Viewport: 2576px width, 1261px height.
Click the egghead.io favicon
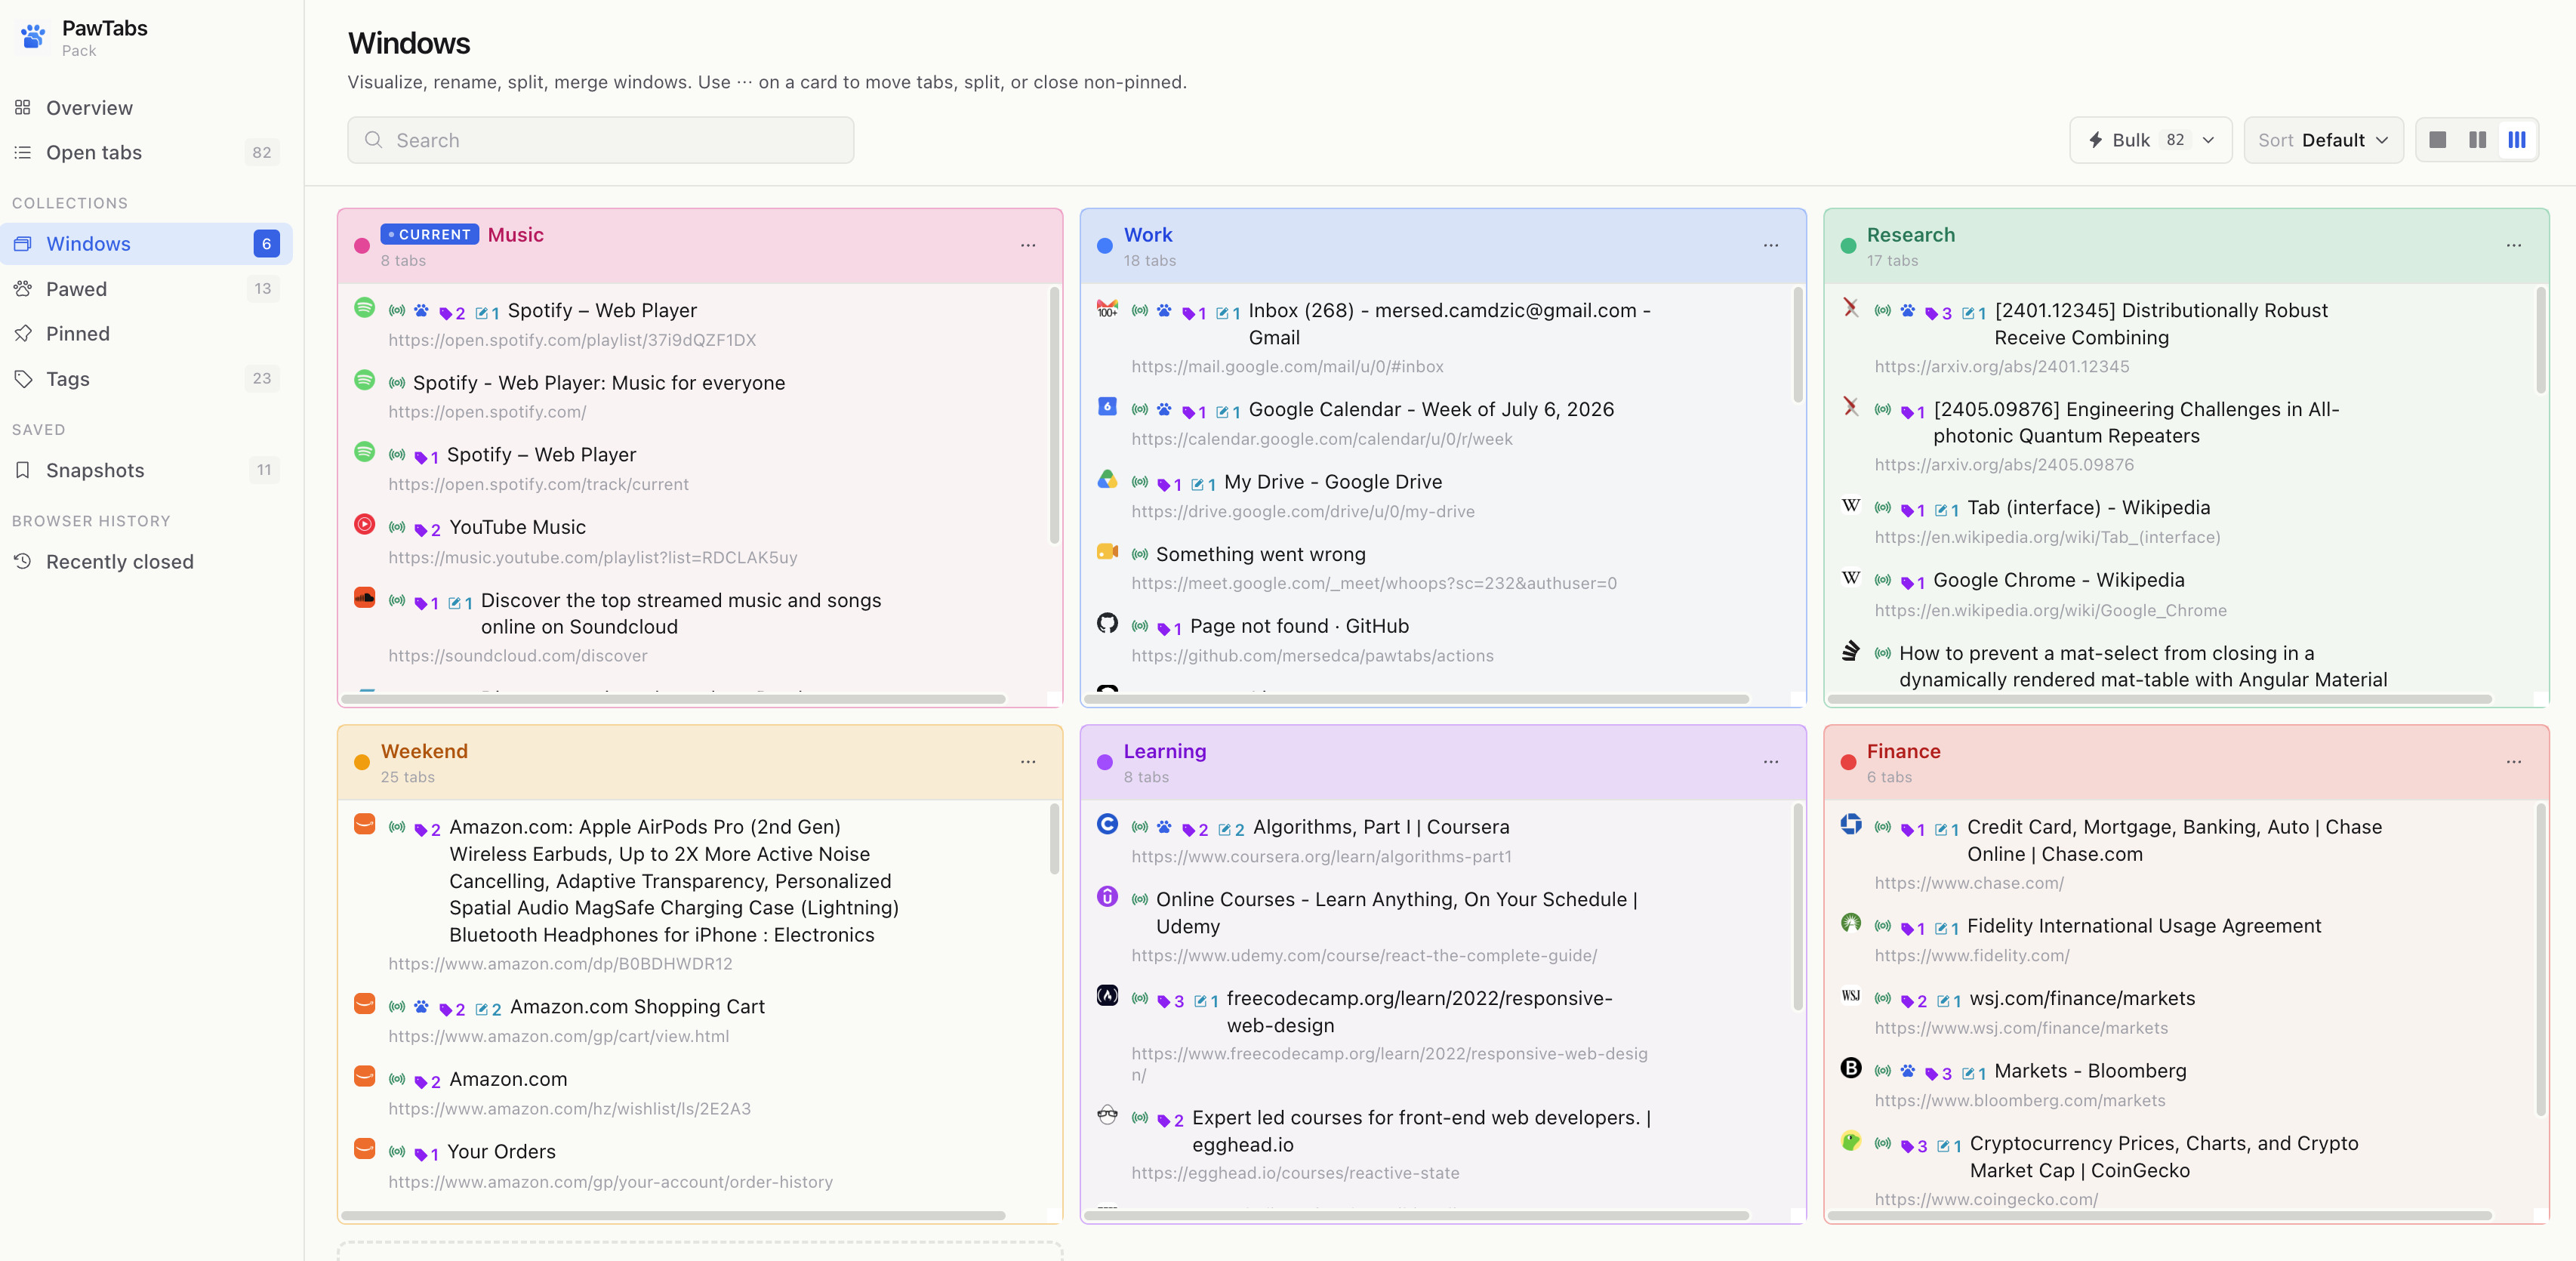click(x=1107, y=1115)
